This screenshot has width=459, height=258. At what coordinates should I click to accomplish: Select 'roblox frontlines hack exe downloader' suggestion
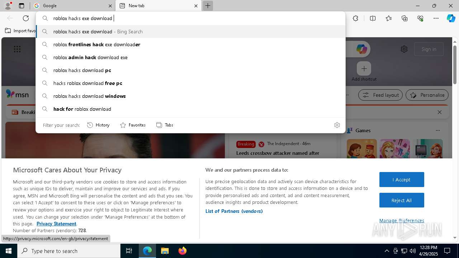pyautogui.click(x=190, y=44)
